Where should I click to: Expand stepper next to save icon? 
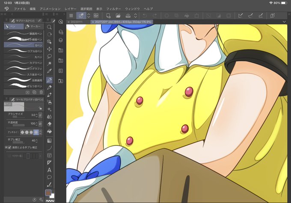click(x=136, y=15)
